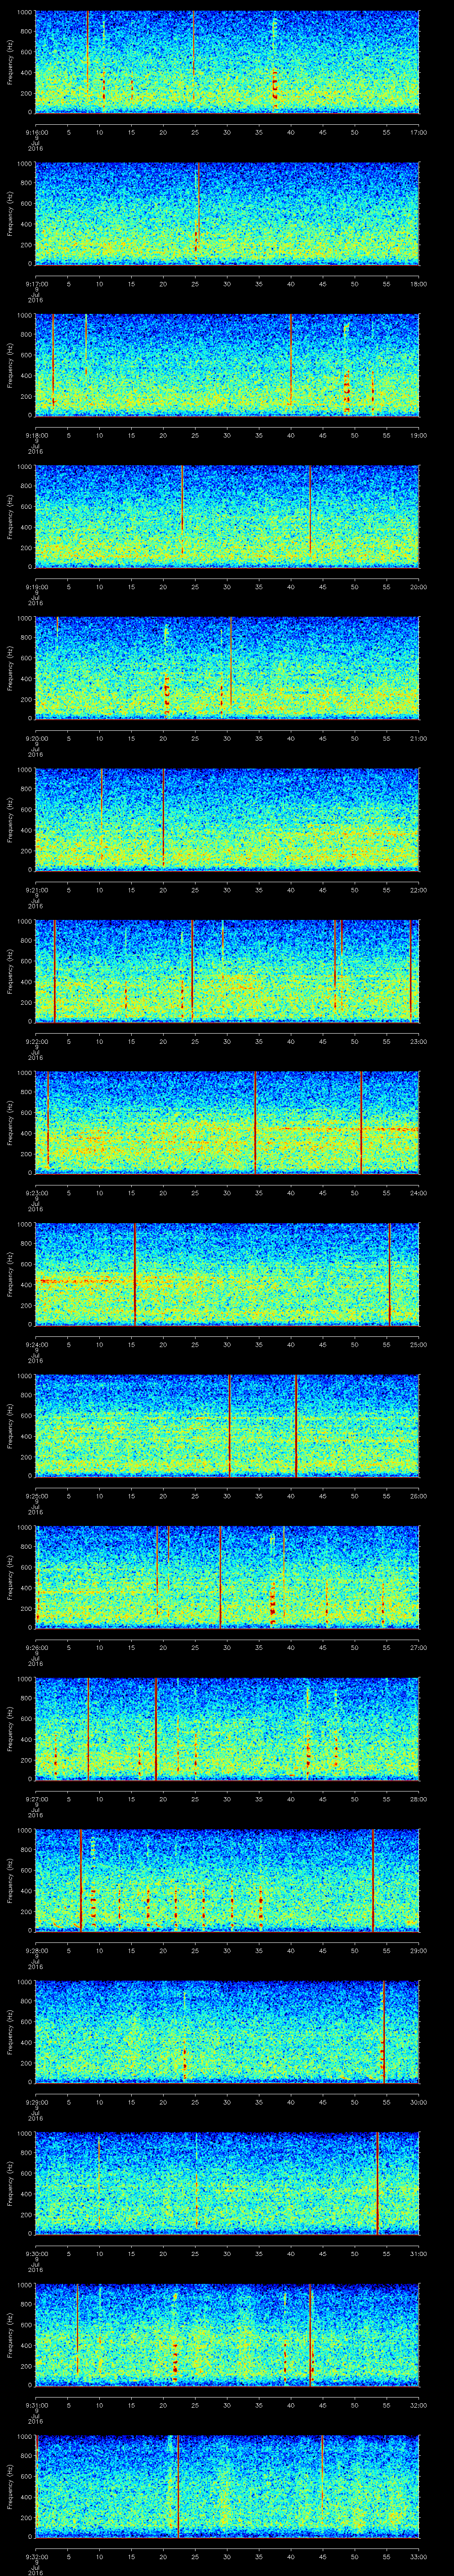This screenshot has width=454, height=2576.
Task: Click the 9:31:00 start time label
Action: (36, 2404)
